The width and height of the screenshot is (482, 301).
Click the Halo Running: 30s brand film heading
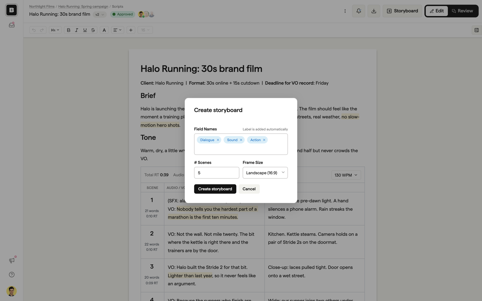[x=201, y=69]
